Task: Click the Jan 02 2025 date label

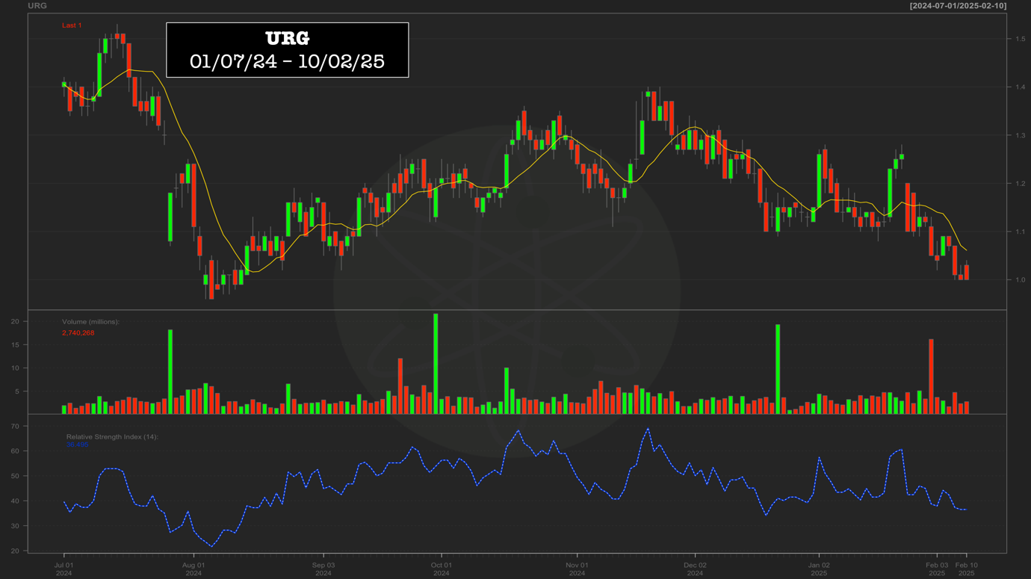Action: [x=819, y=569]
